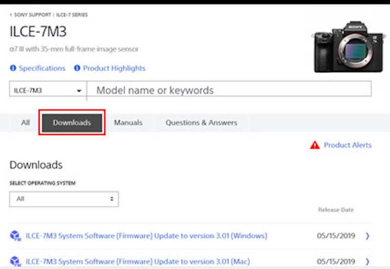The height and width of the screenshot is (269, 390).
Task: Open the Product Alerts link
Action: coord(348,145)
